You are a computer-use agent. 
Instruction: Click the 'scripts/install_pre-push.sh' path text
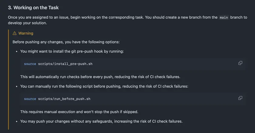(65, 64)
